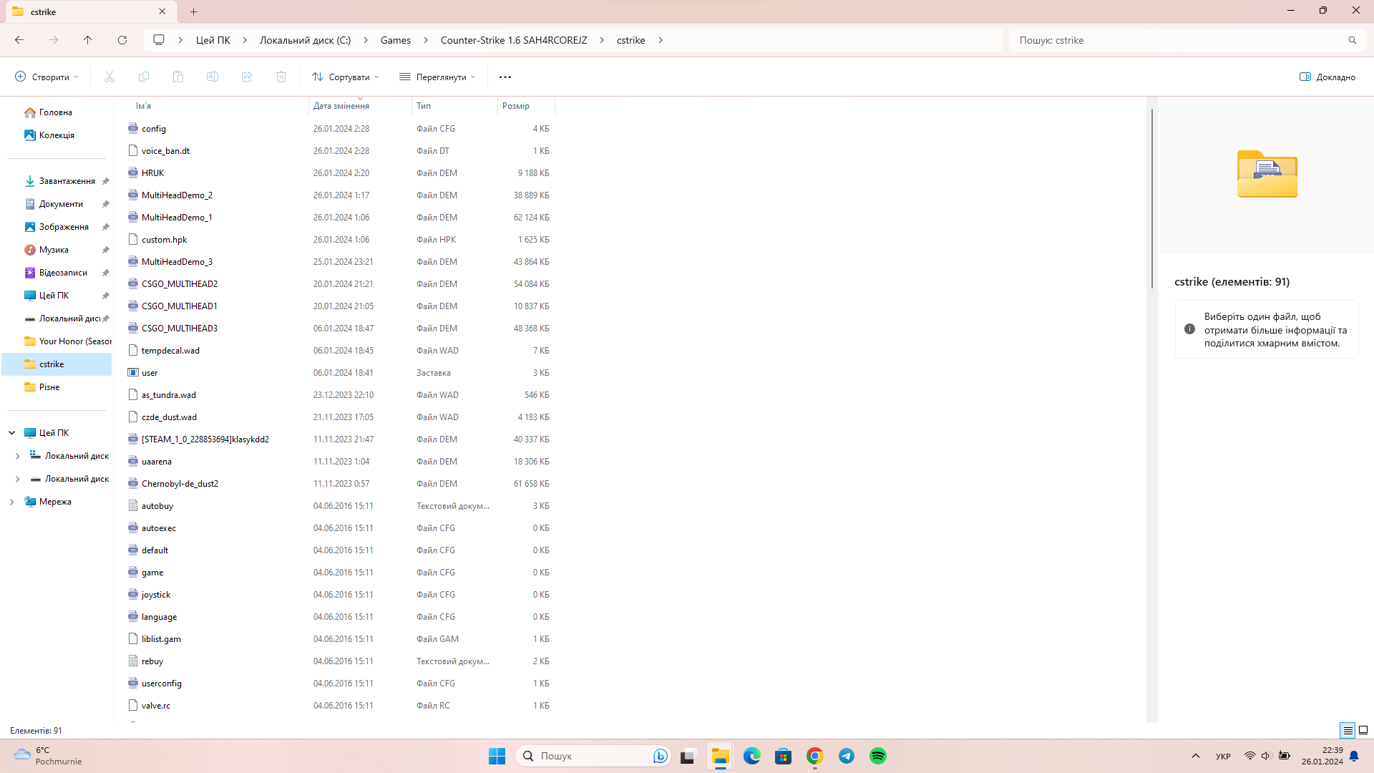Open a new tab with plus button
Screen dimensions: 1374x773
[x=194, y=11]
